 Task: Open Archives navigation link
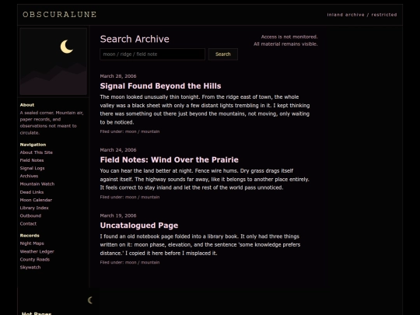click(x=29, y=176)
